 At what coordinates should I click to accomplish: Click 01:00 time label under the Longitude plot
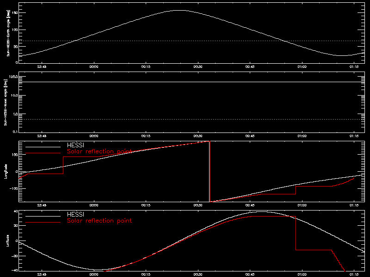(x=302, y=205)
